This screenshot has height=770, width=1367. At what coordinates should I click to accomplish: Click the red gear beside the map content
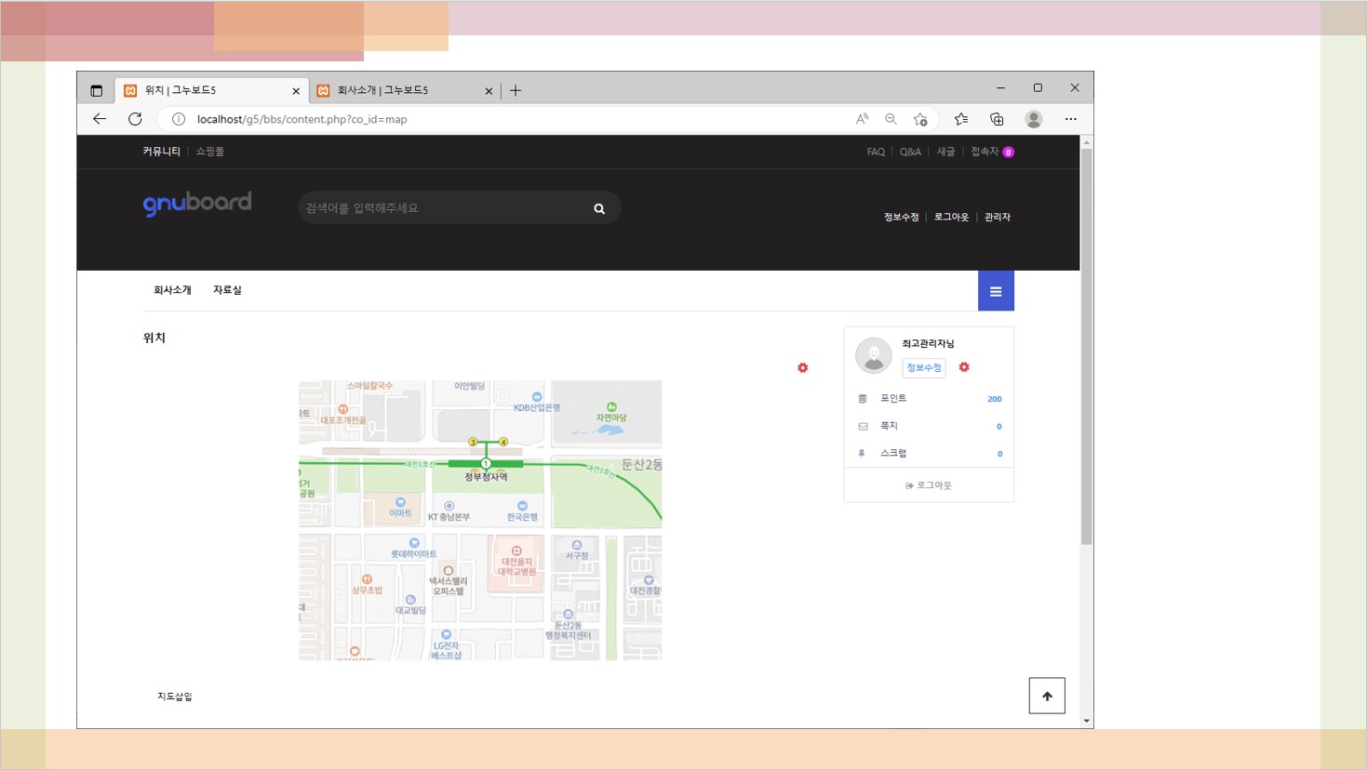tap(803, 368)
